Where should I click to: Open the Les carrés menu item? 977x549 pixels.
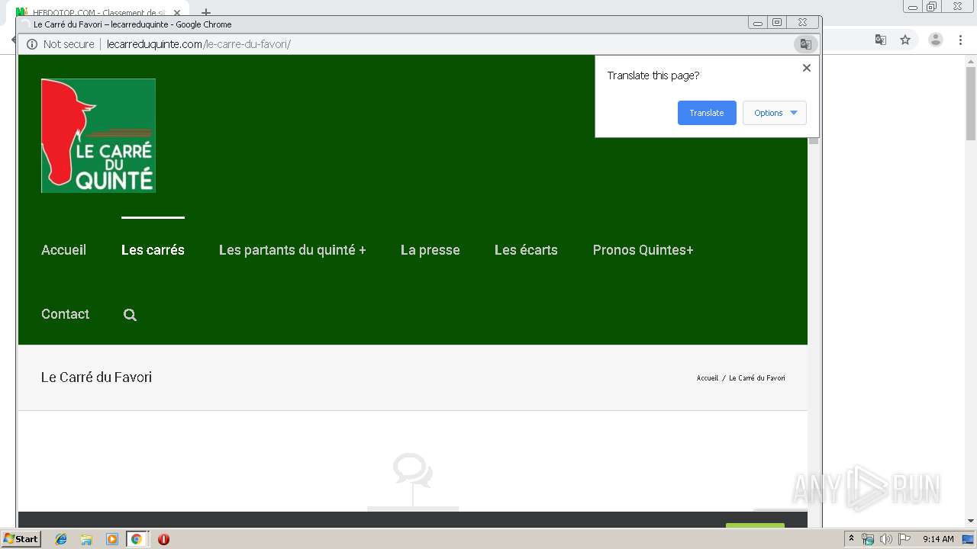pyautogui.click(x=153, y=250)
